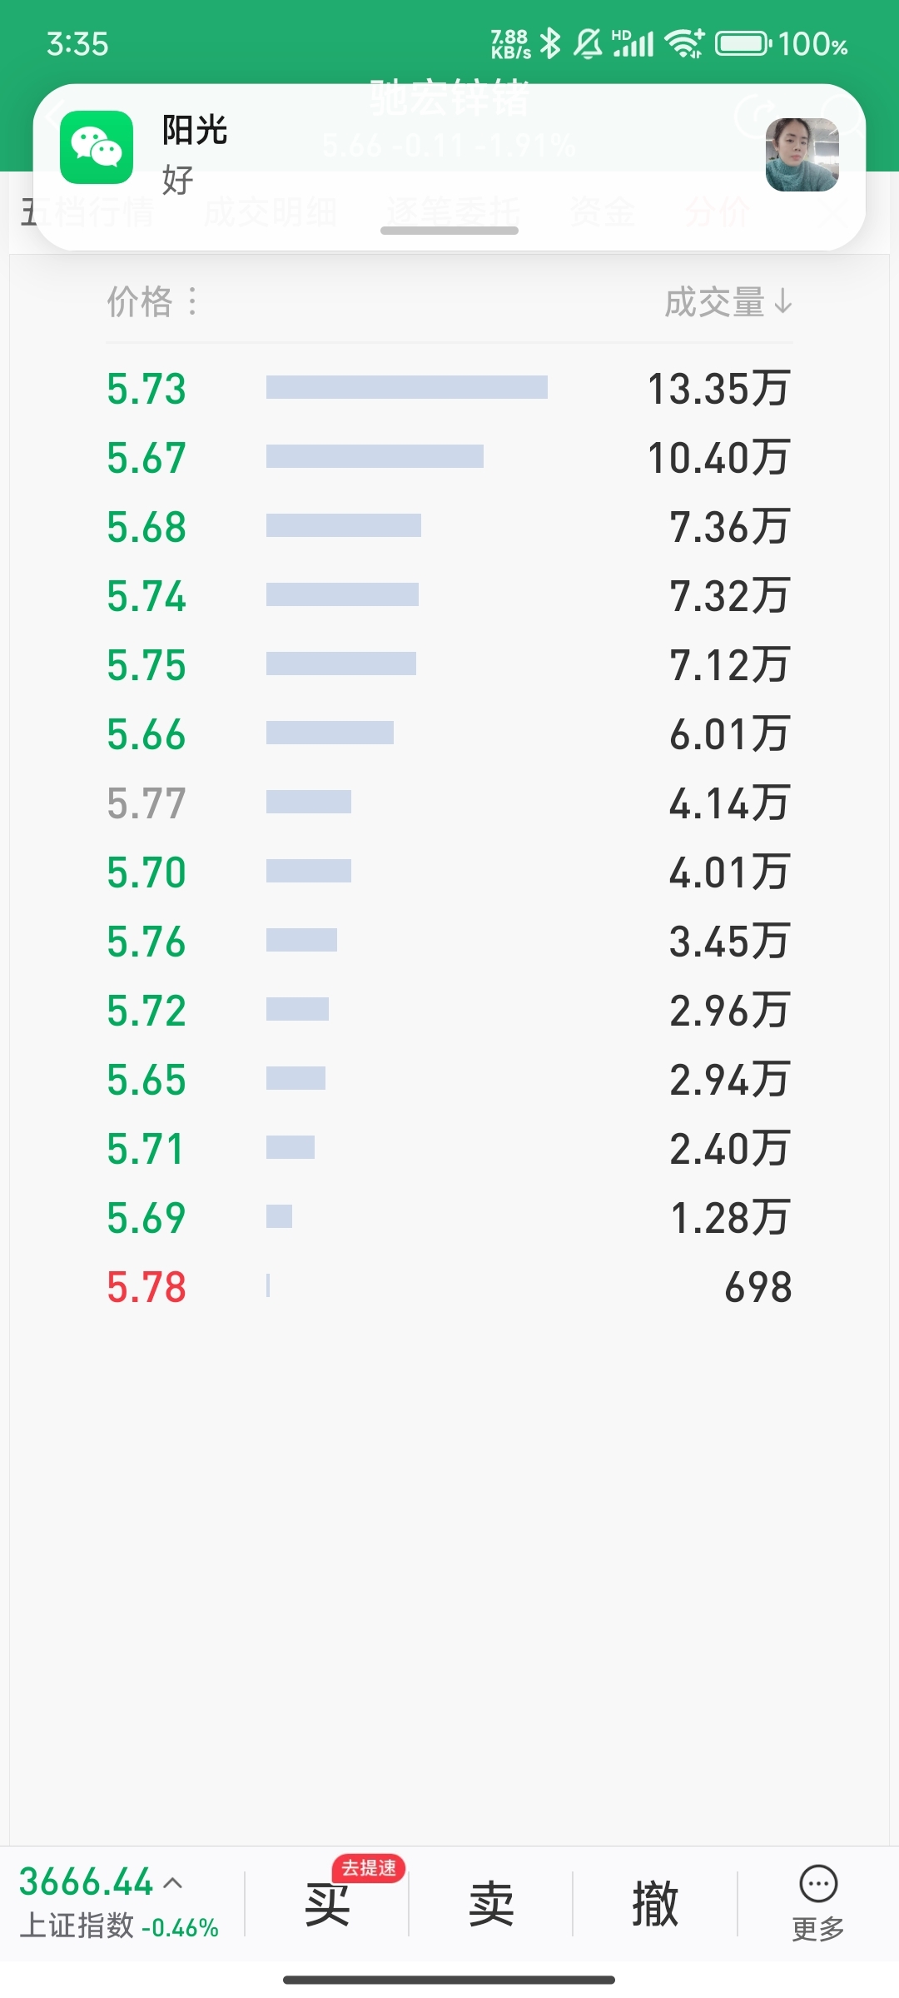Open the WeChat notification icon
Viewport: 899px width, 1998px height.
click(97, 147)
